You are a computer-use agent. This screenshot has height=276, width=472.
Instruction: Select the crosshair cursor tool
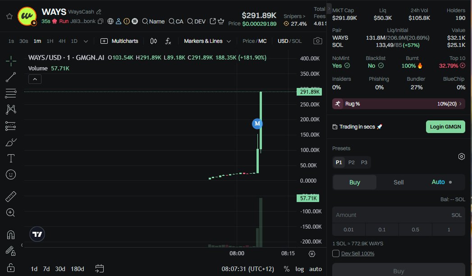[11, 61]
